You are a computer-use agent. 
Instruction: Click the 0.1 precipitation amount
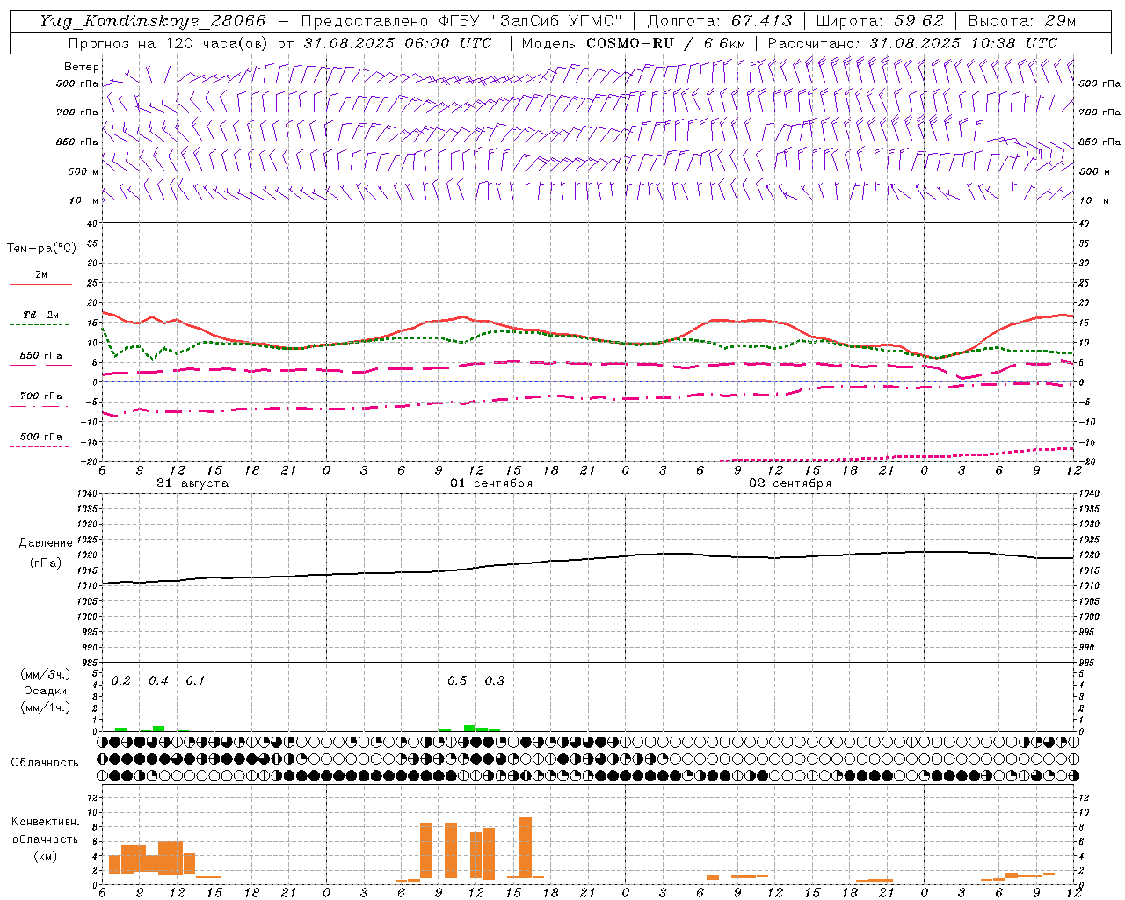point(195,680)
